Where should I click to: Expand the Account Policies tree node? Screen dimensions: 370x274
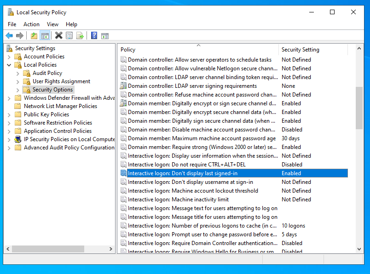[9, 57]
